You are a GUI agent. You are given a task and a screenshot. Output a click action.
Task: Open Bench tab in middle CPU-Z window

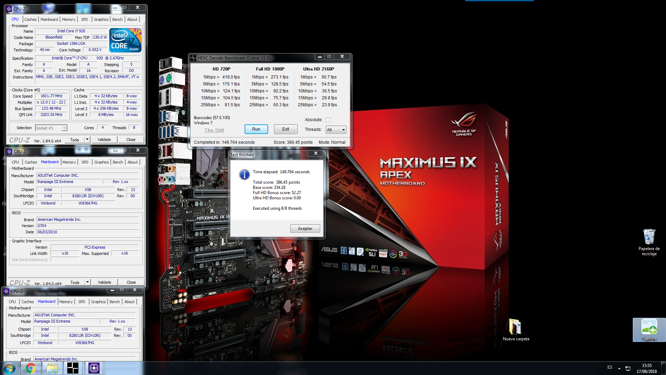click(x=118, y=162)
